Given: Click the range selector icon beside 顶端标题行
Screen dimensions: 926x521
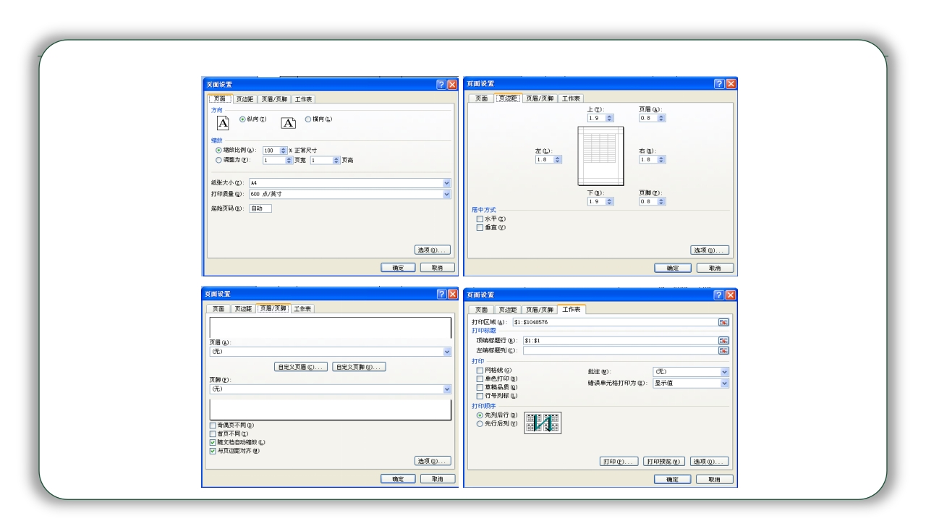Looking at the screenshot, I should point(724,341).
